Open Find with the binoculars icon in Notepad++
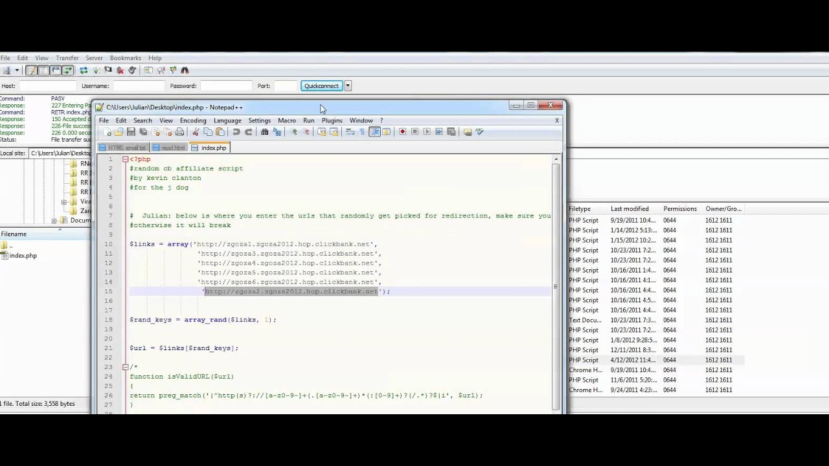The image size is (829, 466). tap(265, 132)
